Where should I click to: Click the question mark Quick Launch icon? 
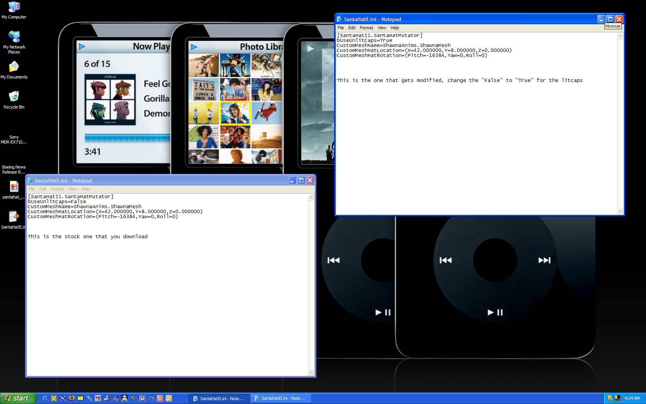(x=98, y=398)
